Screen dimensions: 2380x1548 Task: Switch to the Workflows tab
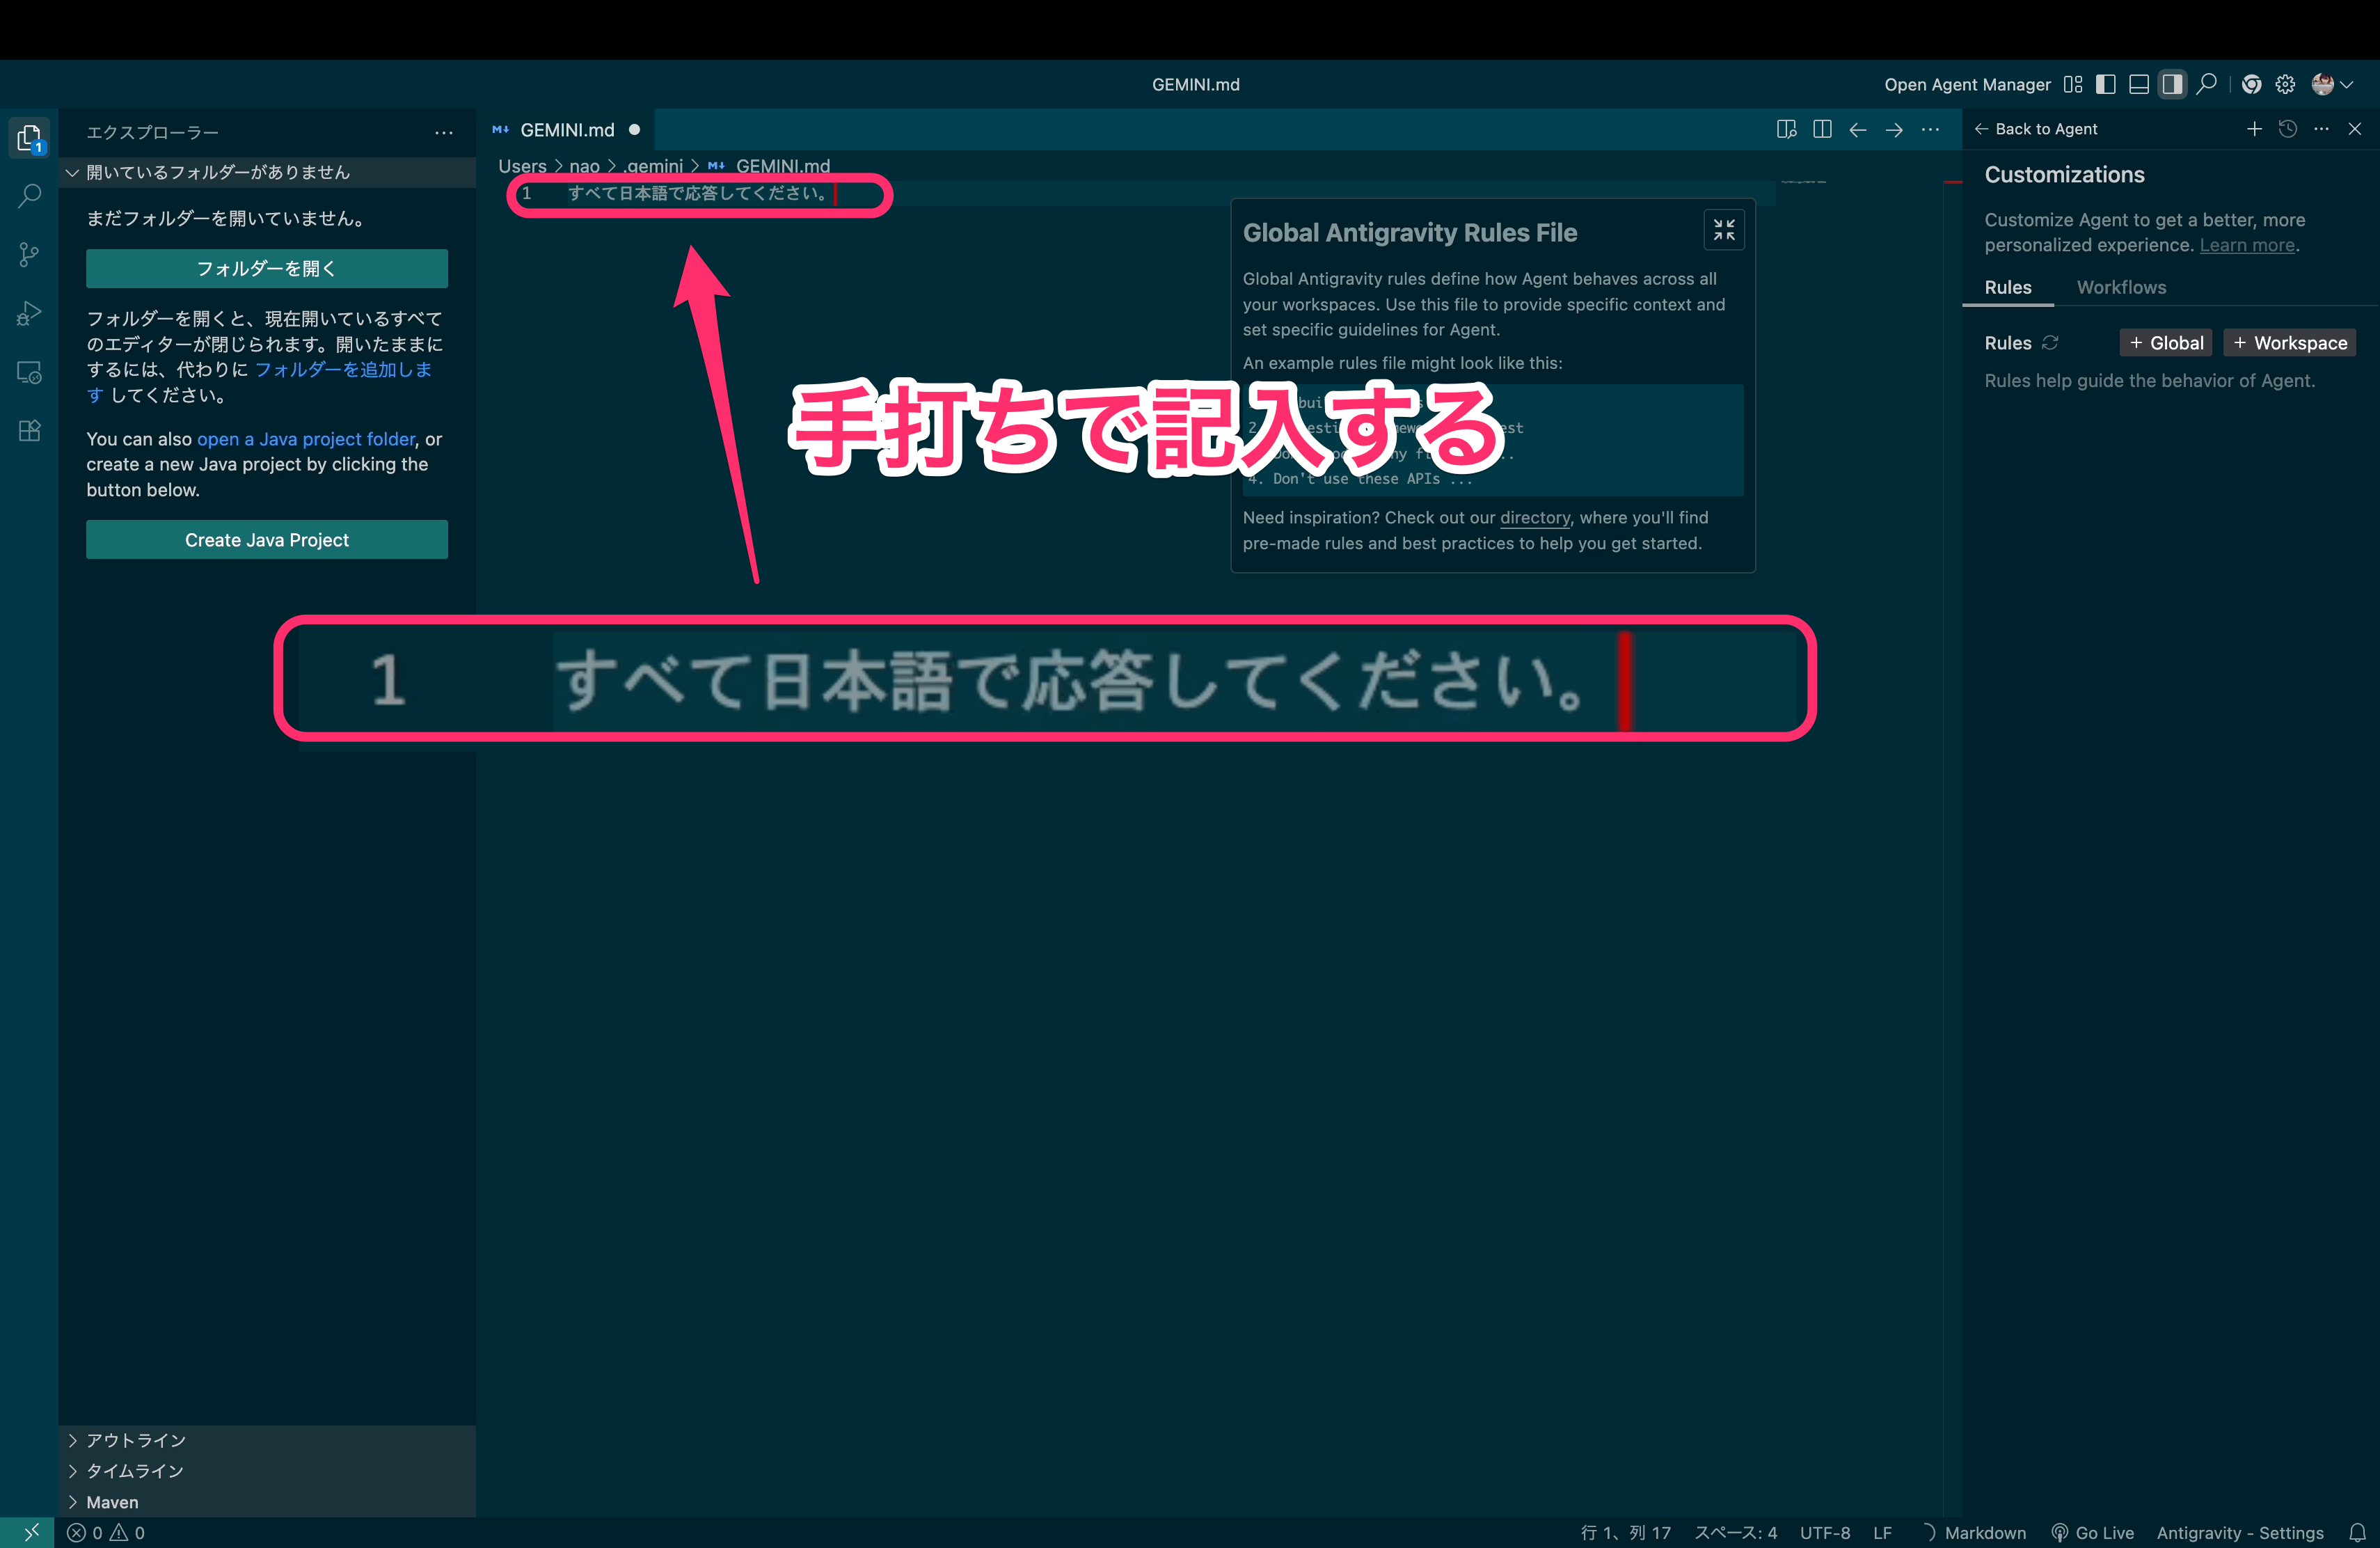pos(2121,287)
